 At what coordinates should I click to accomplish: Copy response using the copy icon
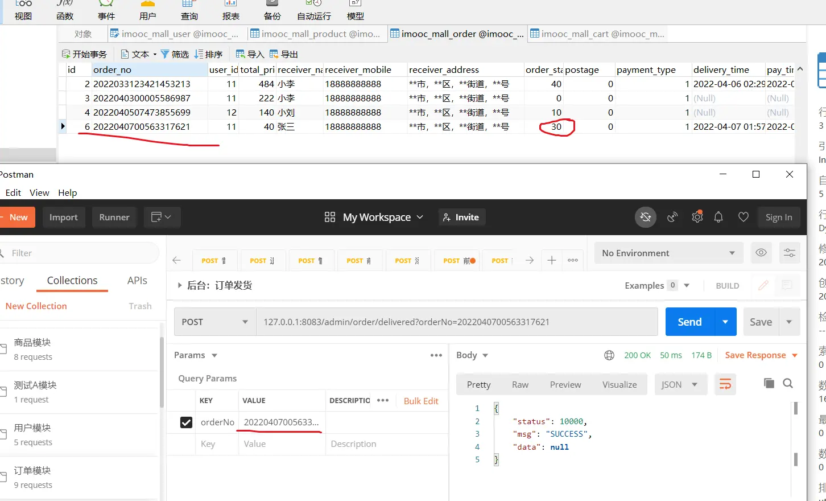pos(769,384)
